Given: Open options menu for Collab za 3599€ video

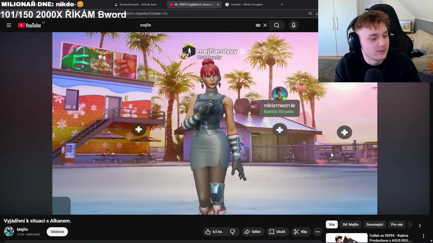Looking at the screenshot, I should (x=423, y=236).
